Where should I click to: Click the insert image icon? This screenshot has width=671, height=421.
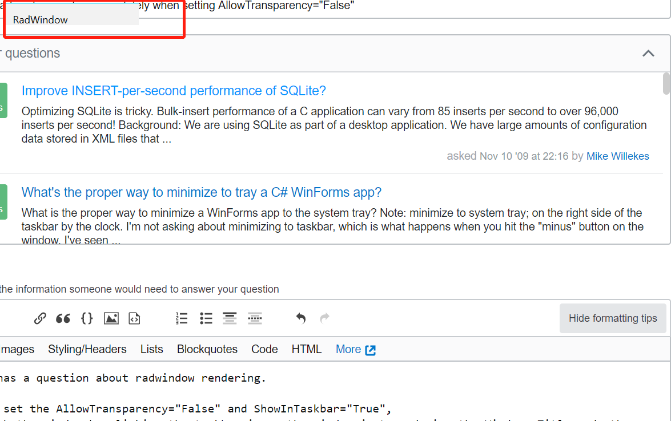point(111,318)
